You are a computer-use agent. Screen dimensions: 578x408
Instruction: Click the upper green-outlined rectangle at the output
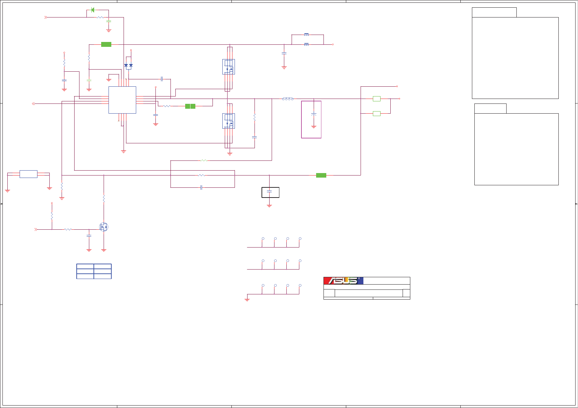click(377, 99)
